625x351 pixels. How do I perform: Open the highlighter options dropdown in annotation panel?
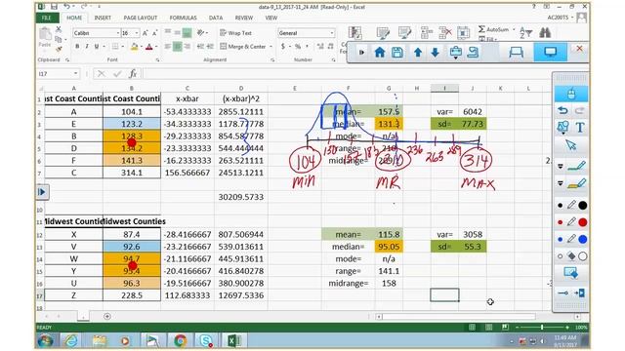[560, 183]
